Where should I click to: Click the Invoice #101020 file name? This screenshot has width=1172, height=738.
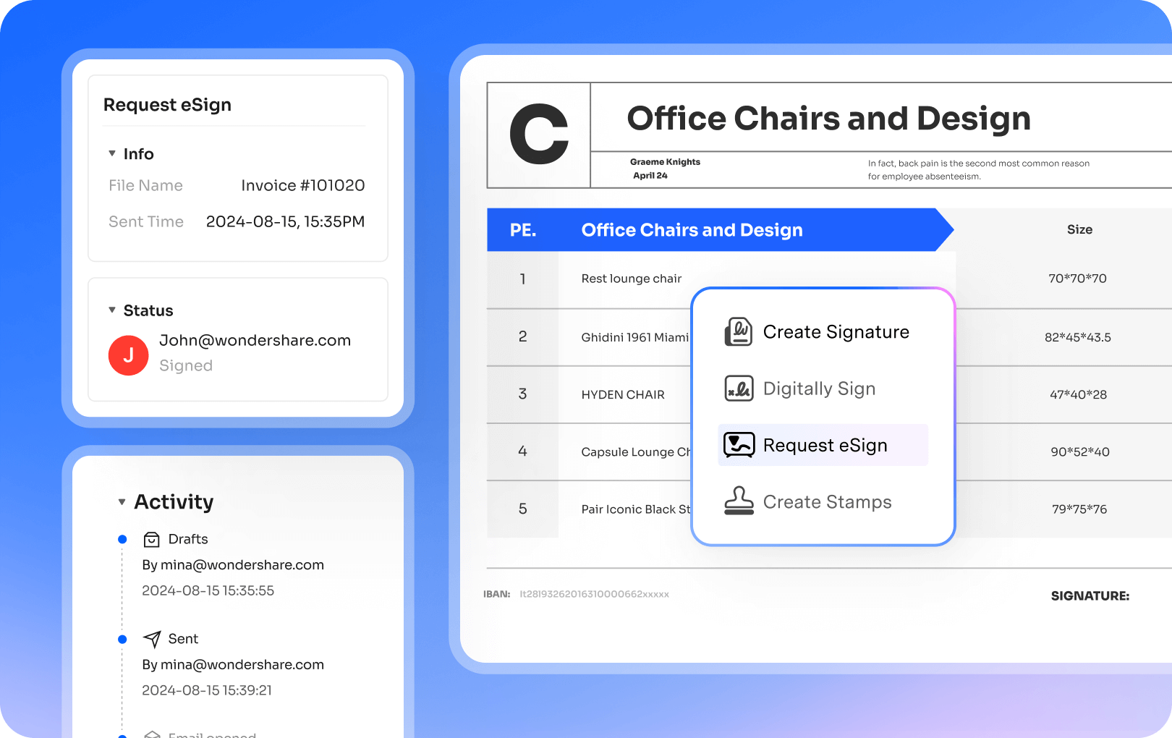pos(302,185)
